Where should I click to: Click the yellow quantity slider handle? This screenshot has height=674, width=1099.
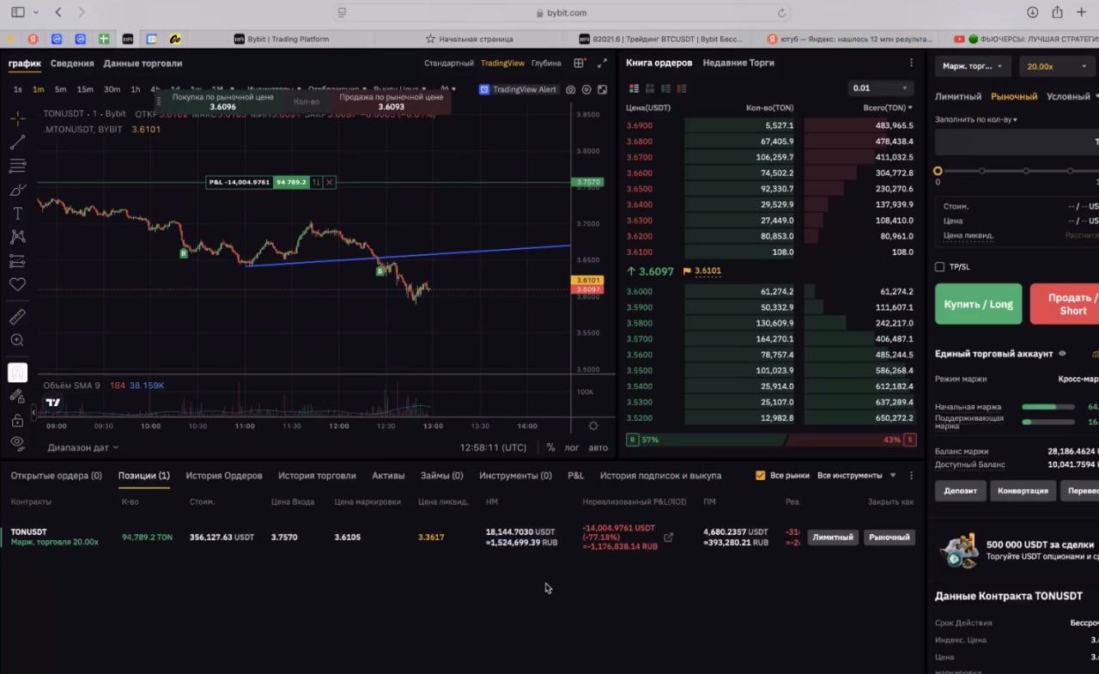click(x=938, y=171)
